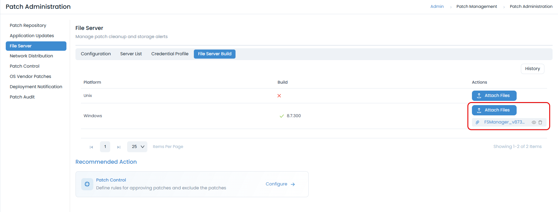The height and width of the screenshot is (212, 558).
Task: Navigate to Network Distribution section
Action: (31, 56)
